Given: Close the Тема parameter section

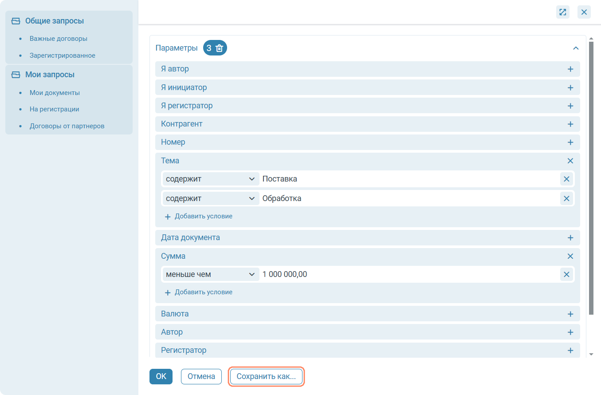Looking at the screenshot, I should tap(570, 161).
